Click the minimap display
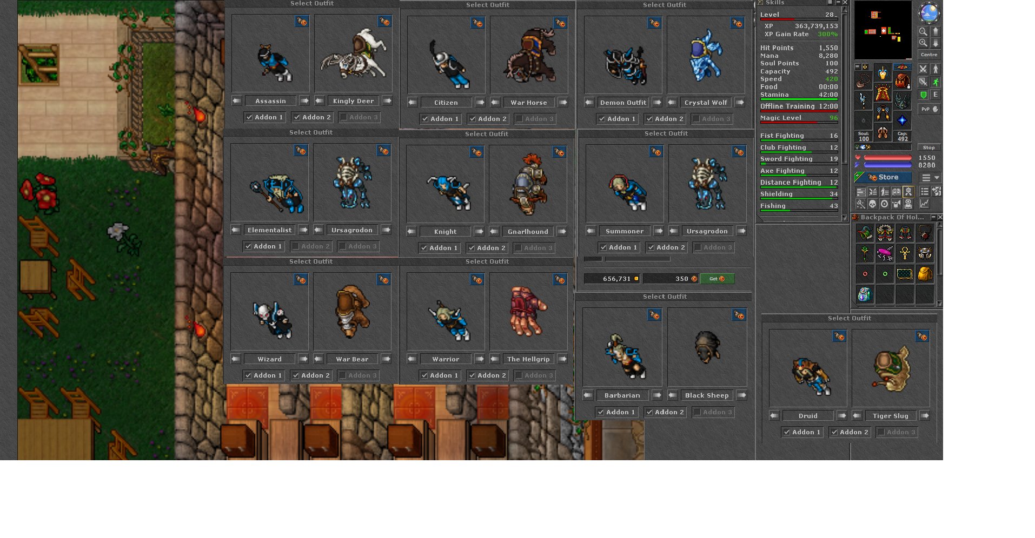 pos(883,30)
